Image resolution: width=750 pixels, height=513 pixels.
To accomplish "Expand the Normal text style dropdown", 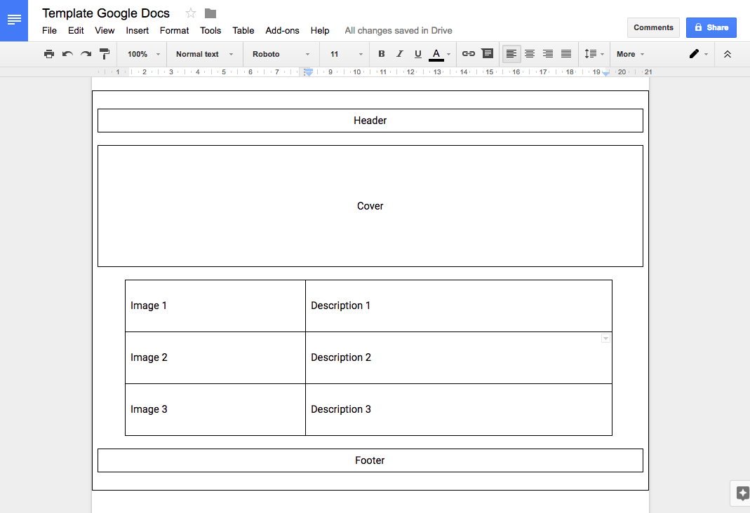I will [204, 54].
